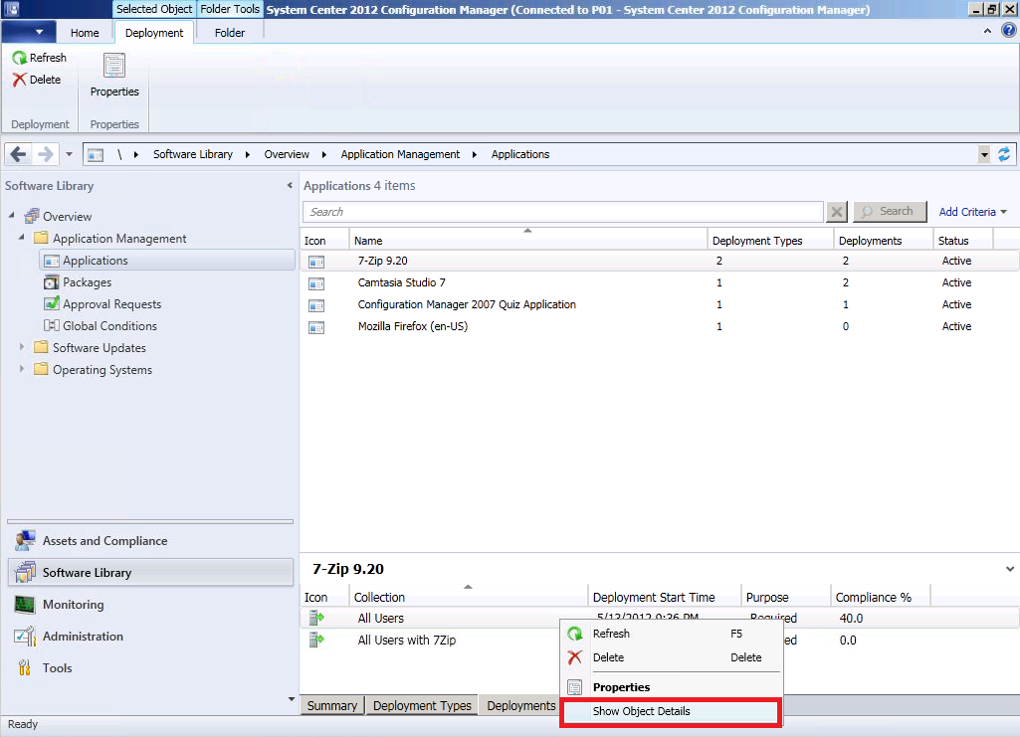1020x737 pixels.
Task: Expand the Software Updates node
Action: [x=22, y=347]
